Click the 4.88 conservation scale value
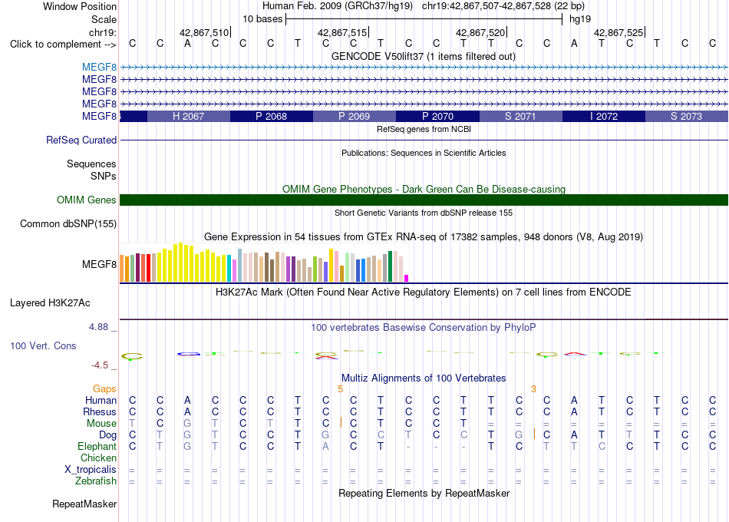The width and height of the screenshot is (729, 522). tap(98, 327)
